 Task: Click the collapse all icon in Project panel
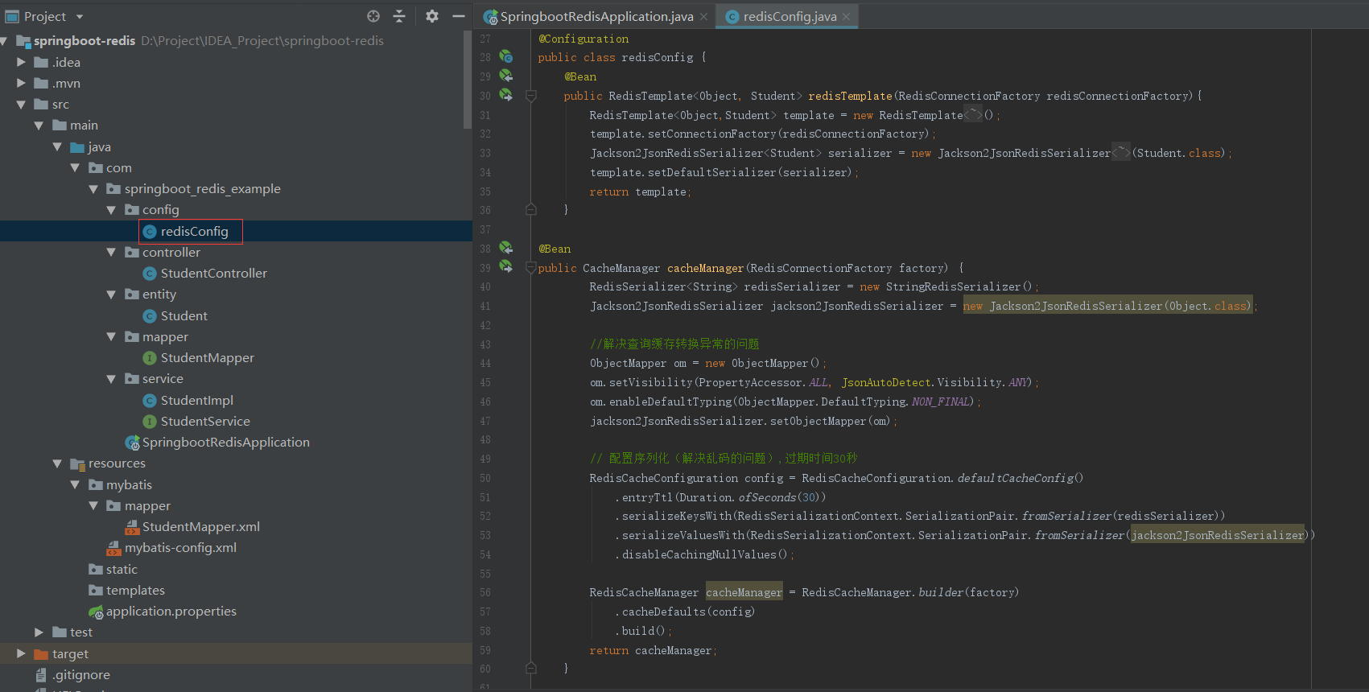[399, 16]
